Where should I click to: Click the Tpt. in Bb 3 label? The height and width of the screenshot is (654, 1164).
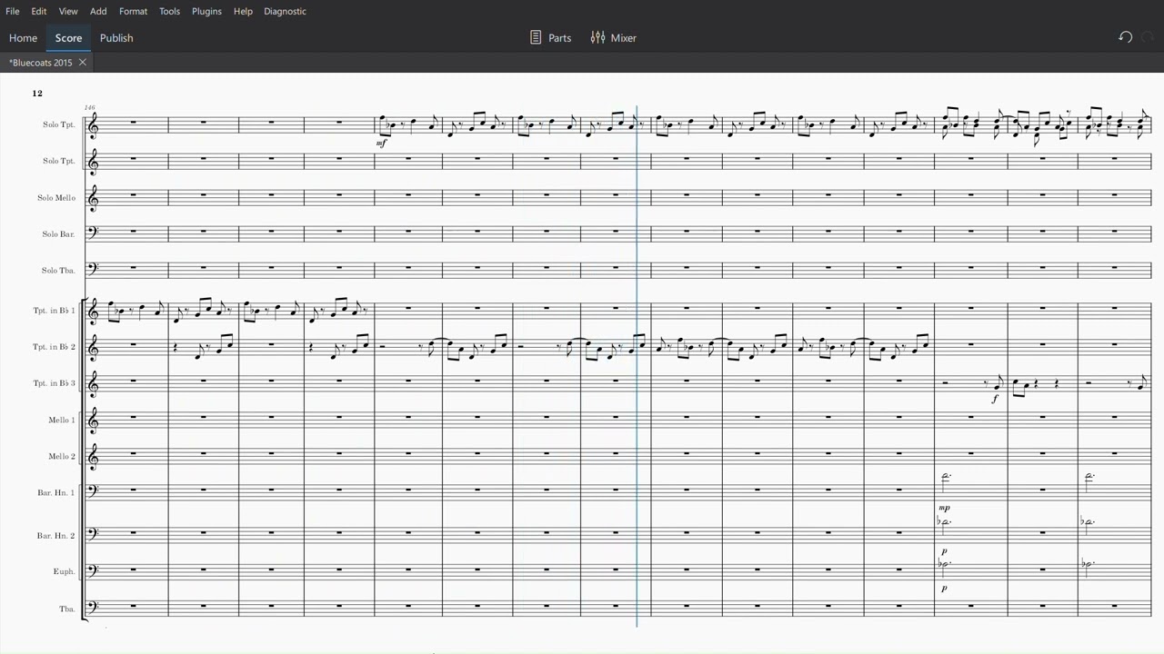55,383
